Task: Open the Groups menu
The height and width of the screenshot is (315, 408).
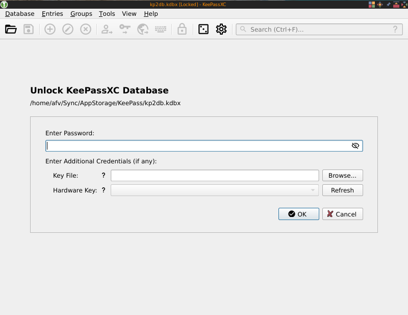Action: pos(81,14)
